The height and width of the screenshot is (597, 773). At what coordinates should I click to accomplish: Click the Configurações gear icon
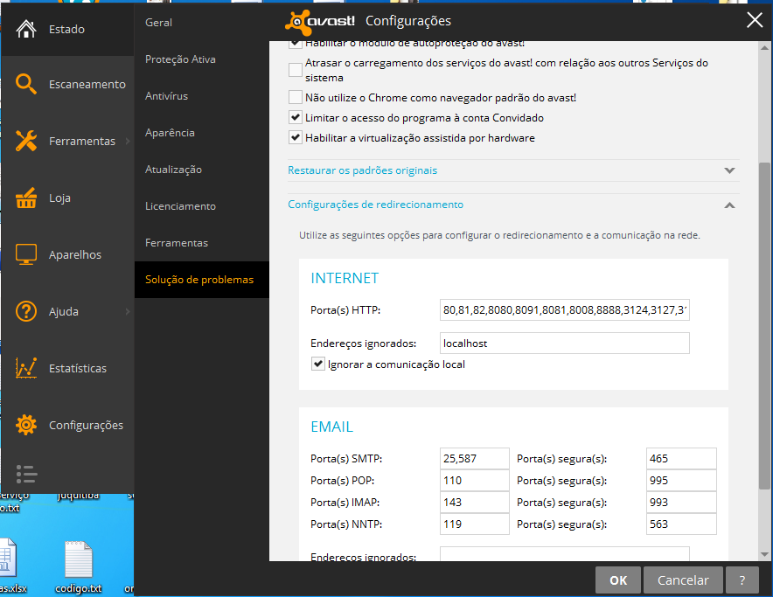tap(26, 425)
